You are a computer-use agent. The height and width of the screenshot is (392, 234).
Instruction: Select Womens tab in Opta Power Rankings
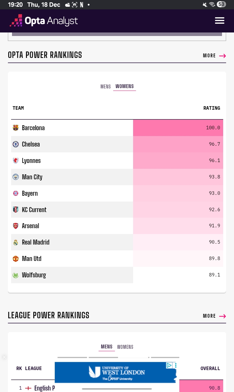(125, 86)
